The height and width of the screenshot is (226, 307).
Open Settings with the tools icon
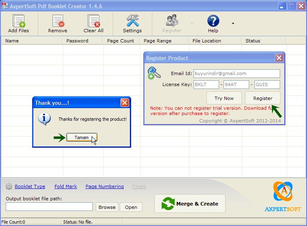coord(133,20)
